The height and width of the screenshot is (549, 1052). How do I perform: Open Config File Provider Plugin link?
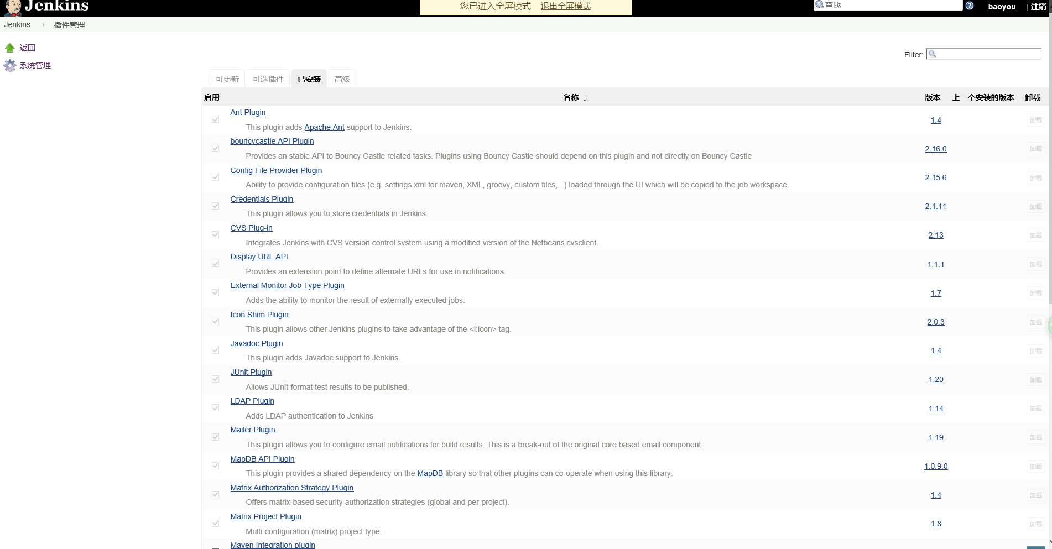point(276,170)
